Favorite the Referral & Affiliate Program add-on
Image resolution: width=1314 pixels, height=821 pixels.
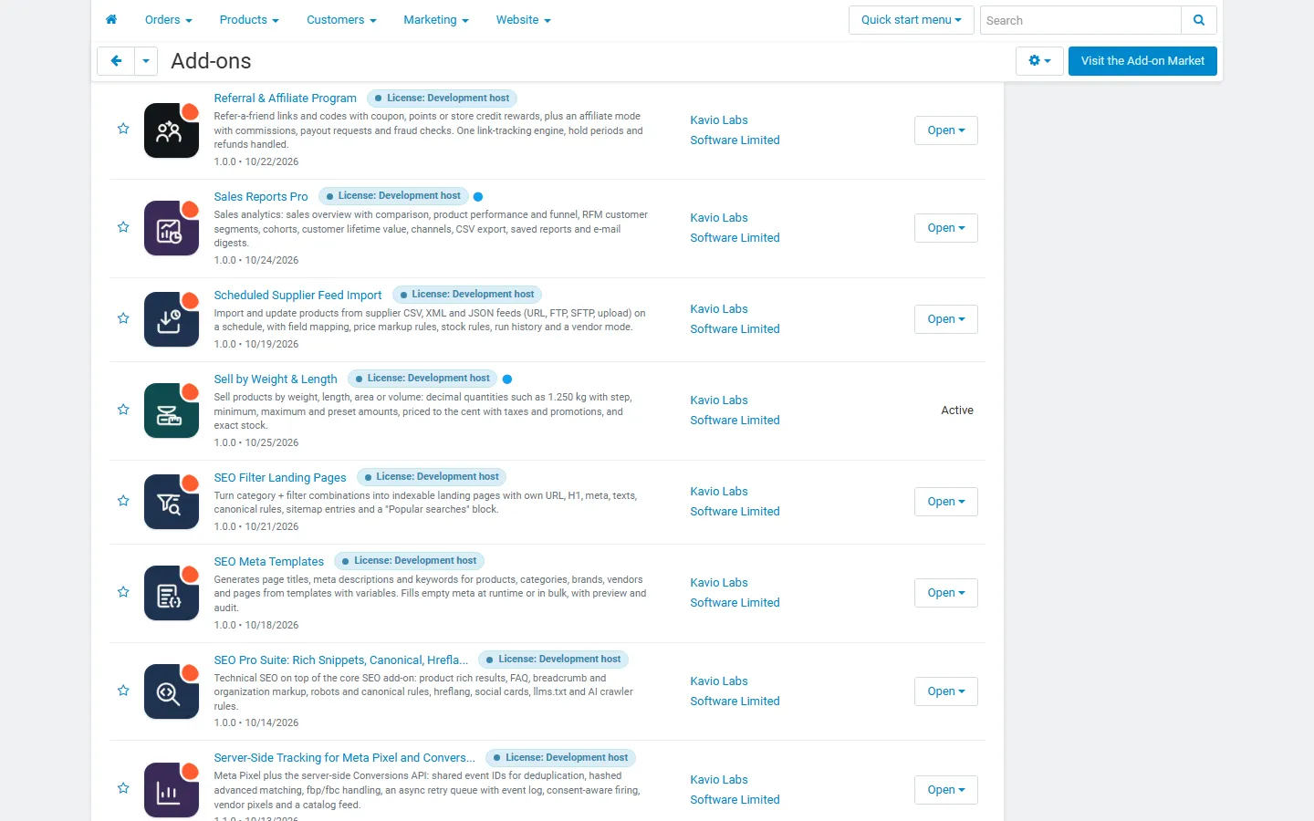pos(123,129)
